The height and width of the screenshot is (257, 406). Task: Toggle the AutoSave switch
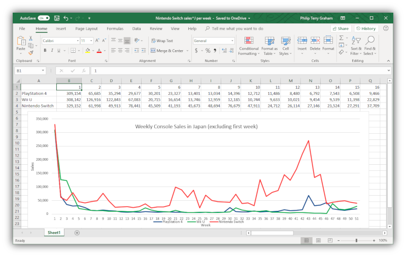(x=44, y=18)
